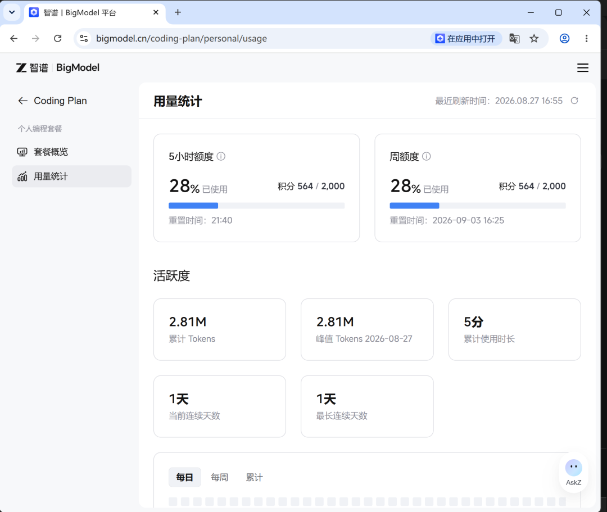Viewport: 607px width, 512px height.
Task: Click the 峰值 Tokens 2026-08-27 card
Action: click(x=367, y=329)
